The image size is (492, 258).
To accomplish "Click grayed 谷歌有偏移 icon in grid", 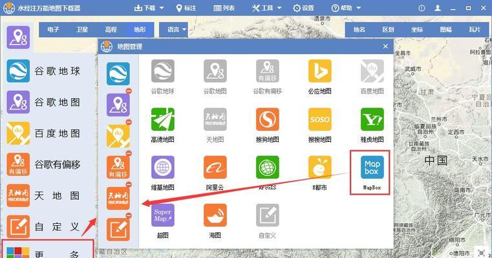I will pyautogui.click(x=268, y=71).
